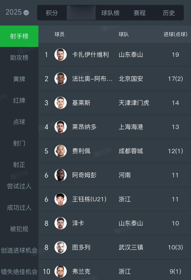Click 费利佩's avatar photo
The image size is (191, 280).
click(x=61, y=151)
